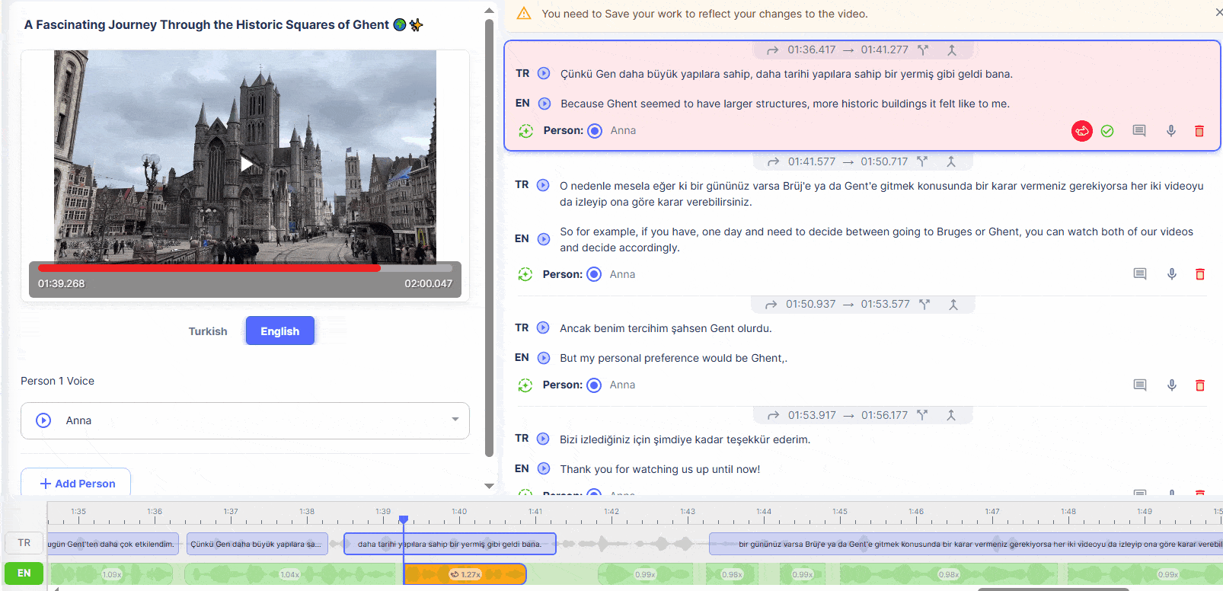Switch preview language to Turkish

208,331
